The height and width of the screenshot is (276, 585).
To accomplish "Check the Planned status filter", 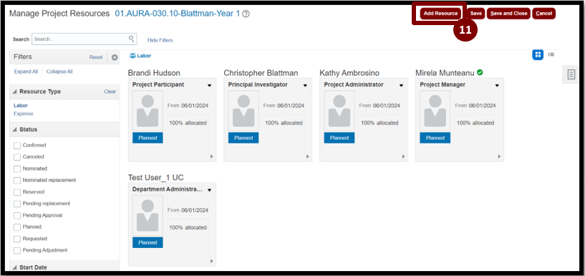I will [17, 227].
